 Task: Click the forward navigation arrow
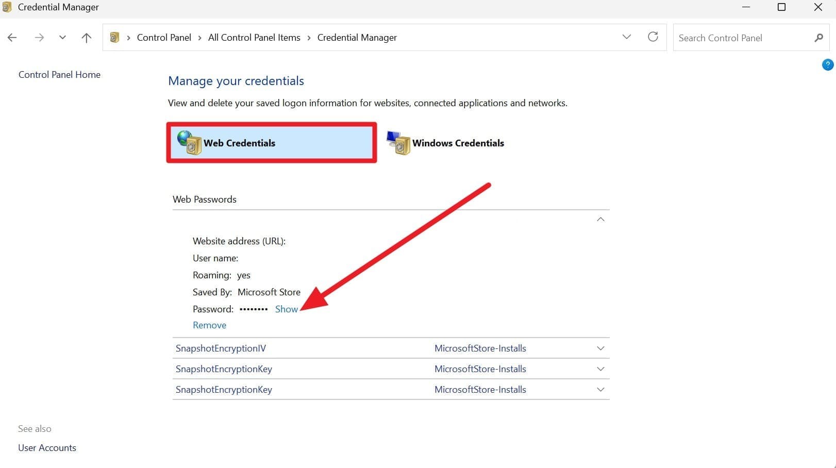click(x=39, y=38)
